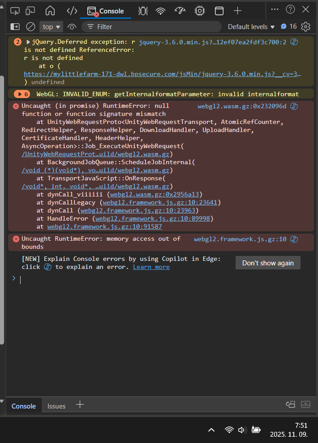The image size is (318, 443).
Task: Toggle the console sidebar
Action: click(15, 27)
